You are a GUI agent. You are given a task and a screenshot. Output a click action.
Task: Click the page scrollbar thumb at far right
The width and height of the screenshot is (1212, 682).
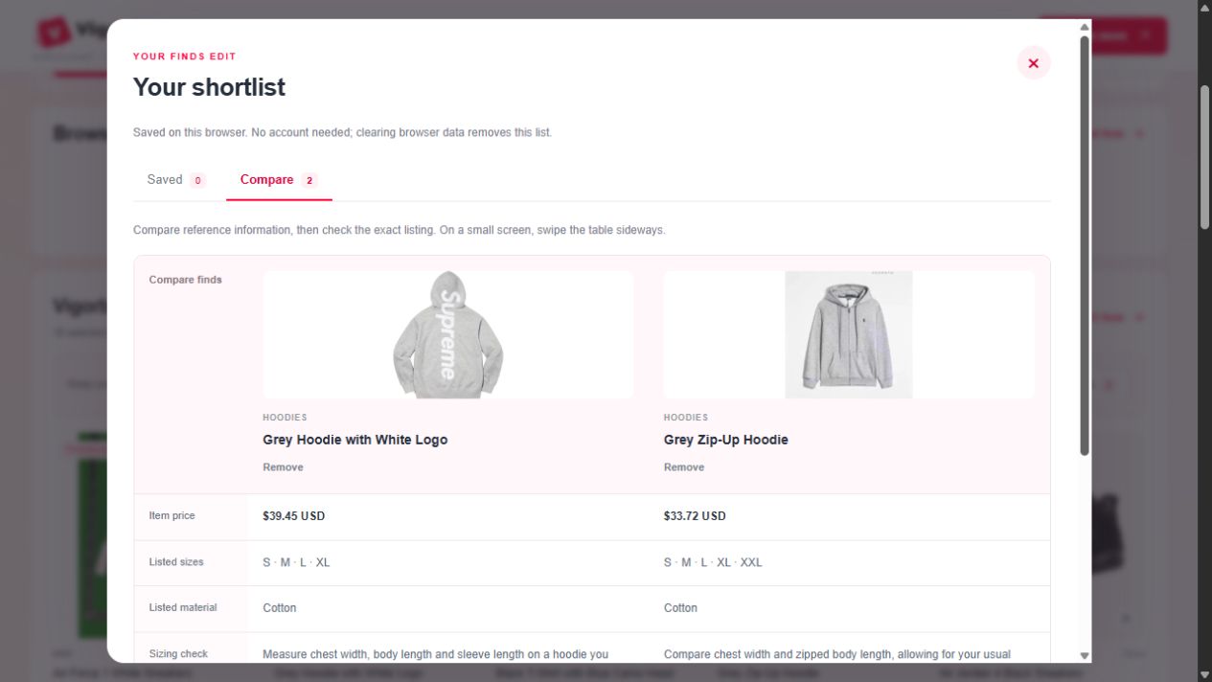(1204, 156)
